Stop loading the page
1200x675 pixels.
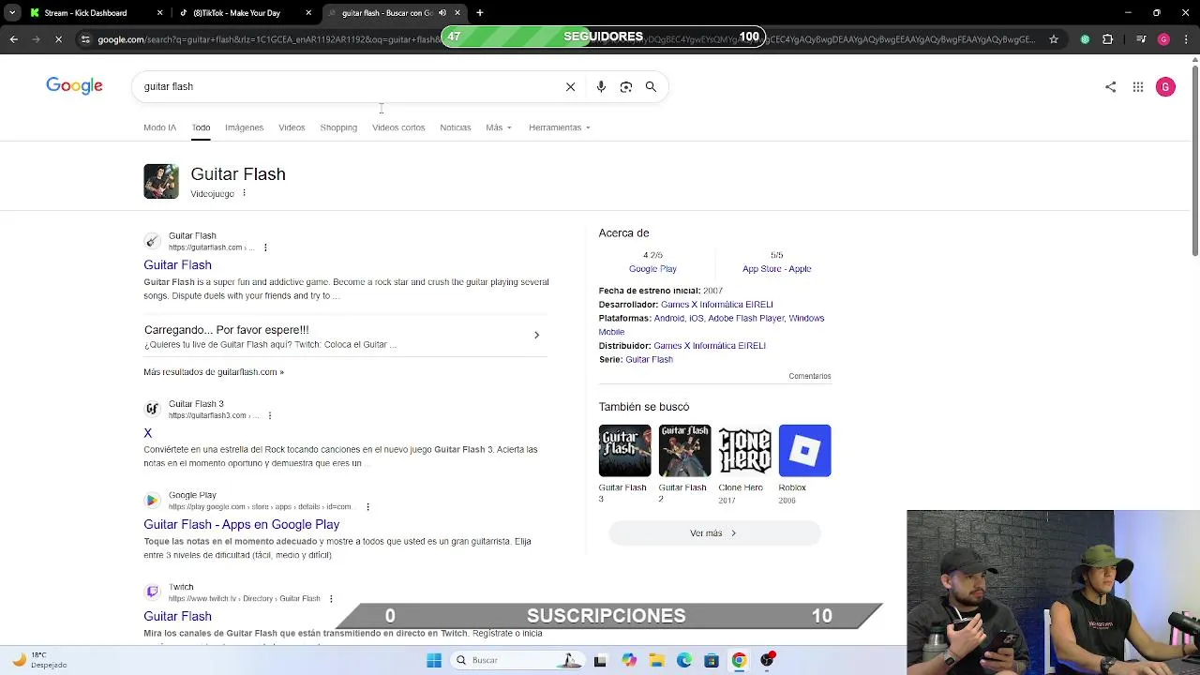[x=58, y=39]
